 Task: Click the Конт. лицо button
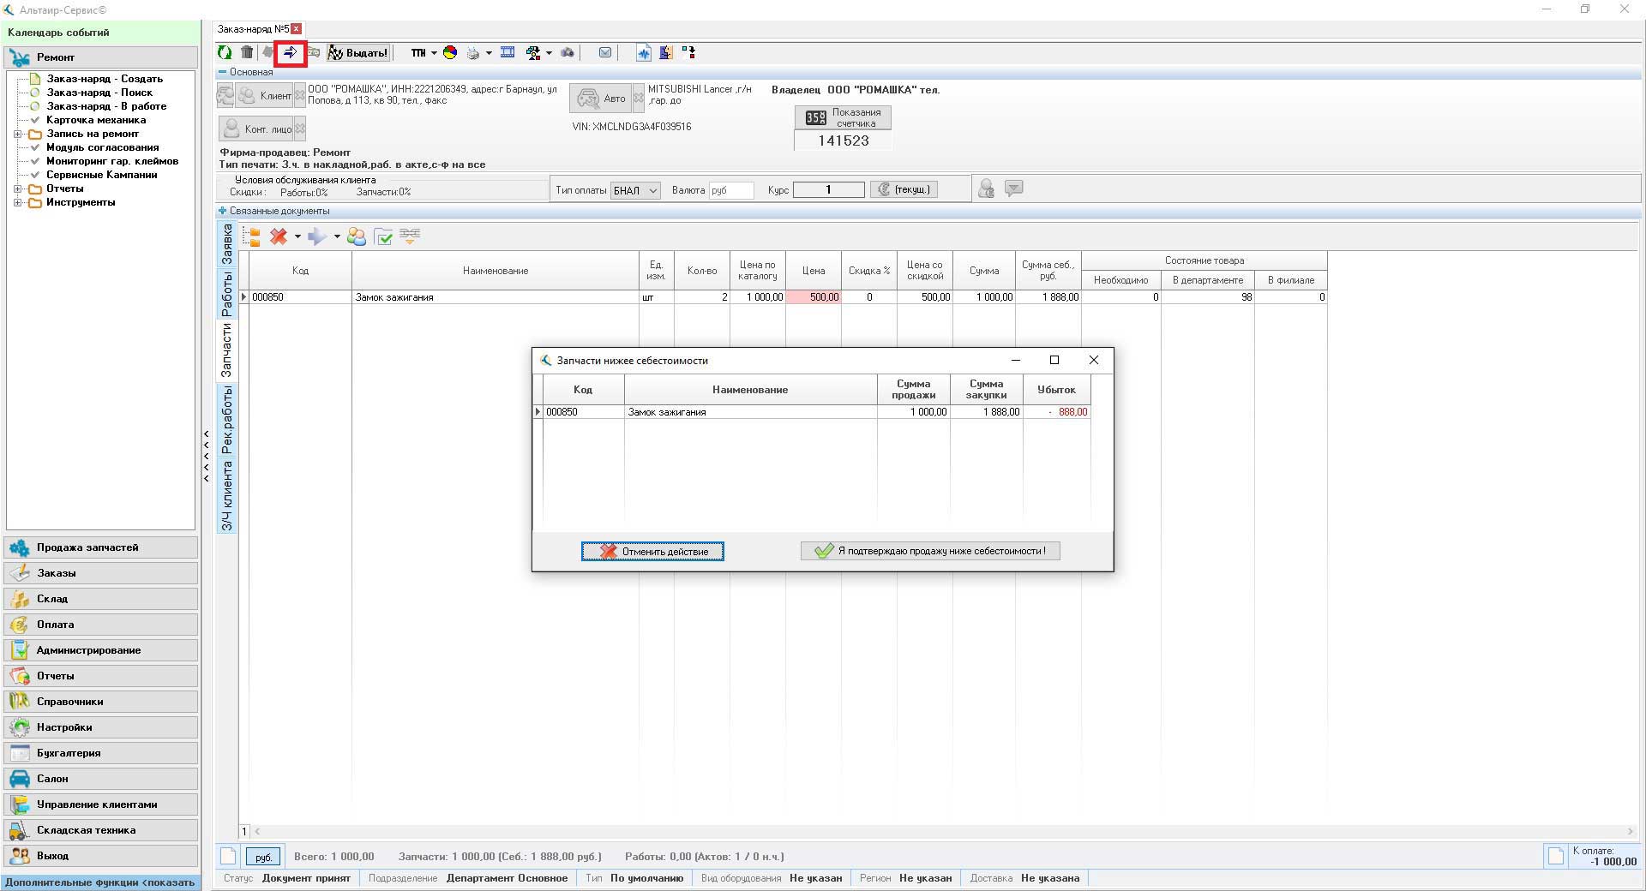[x=256, y=129]
